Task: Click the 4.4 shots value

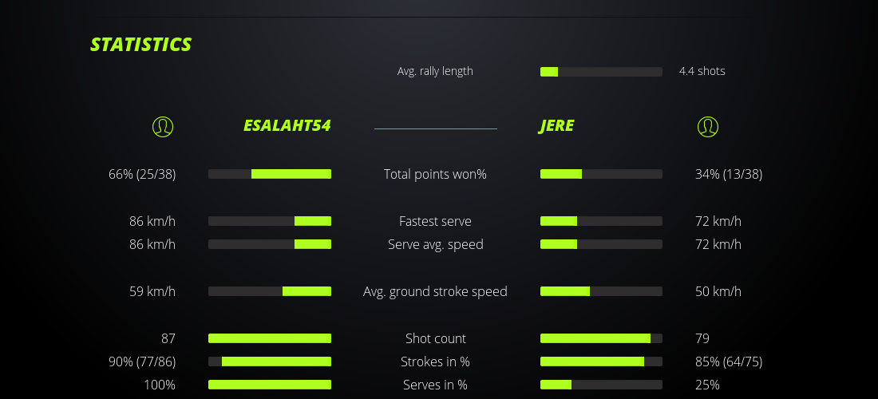Action: pyautogui.click(x=702, y=71)
